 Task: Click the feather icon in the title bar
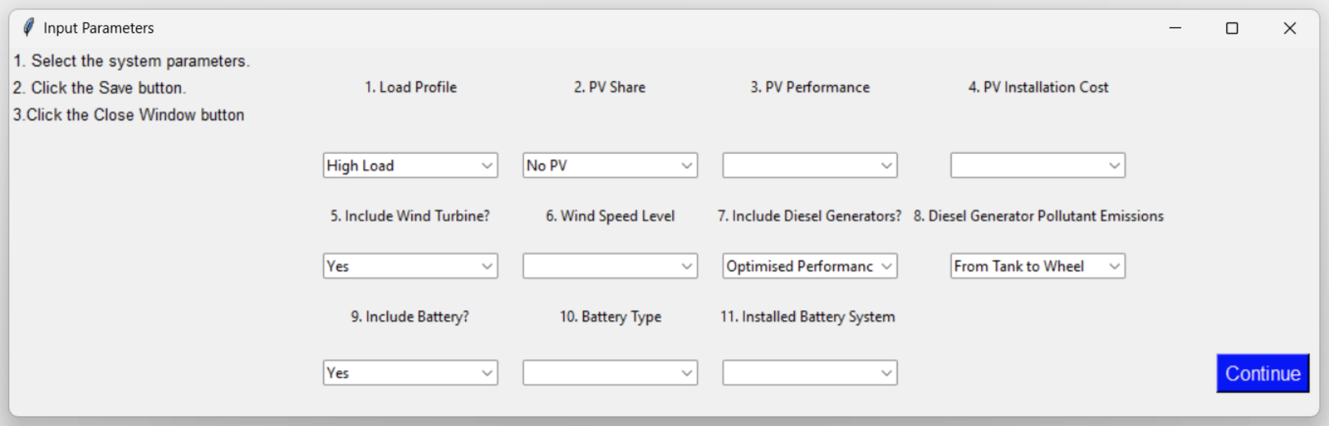(x=29, y=27)
